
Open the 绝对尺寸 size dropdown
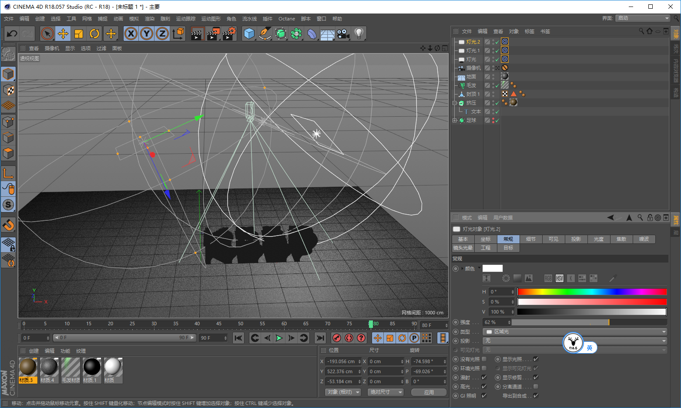(x=386, y=392)
